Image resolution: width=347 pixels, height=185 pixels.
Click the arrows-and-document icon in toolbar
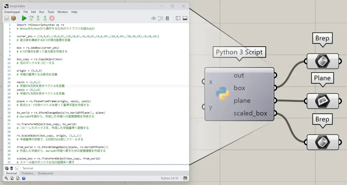(160, 18)
